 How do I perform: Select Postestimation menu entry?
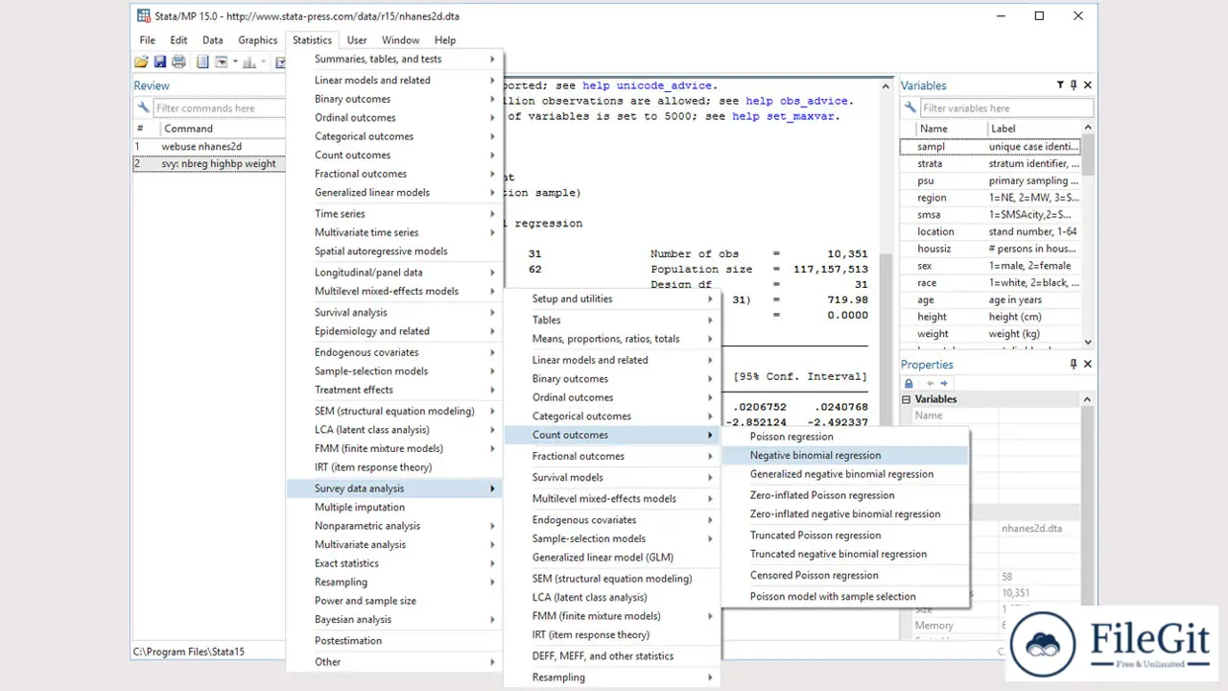[x=395, y=641]
